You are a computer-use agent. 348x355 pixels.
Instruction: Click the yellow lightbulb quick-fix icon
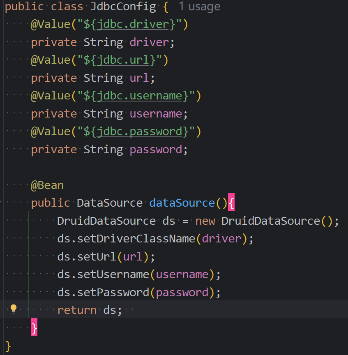(14, 309)
